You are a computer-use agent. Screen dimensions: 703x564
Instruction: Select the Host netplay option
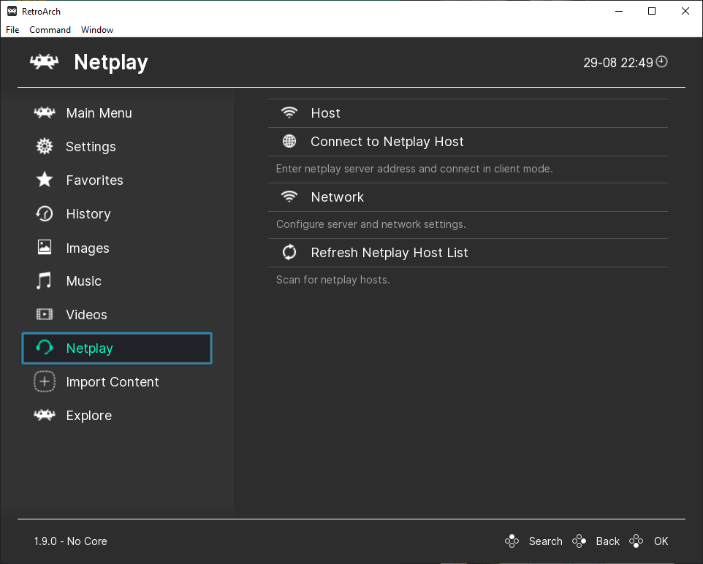325,113
